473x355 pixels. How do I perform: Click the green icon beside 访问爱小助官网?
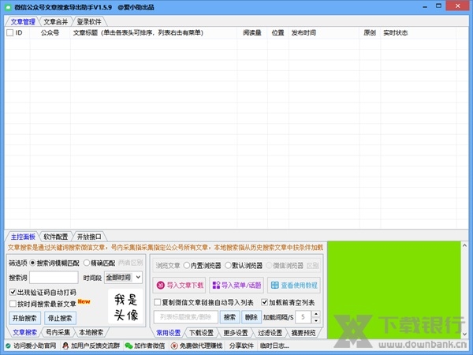click(x=8, y=346)
